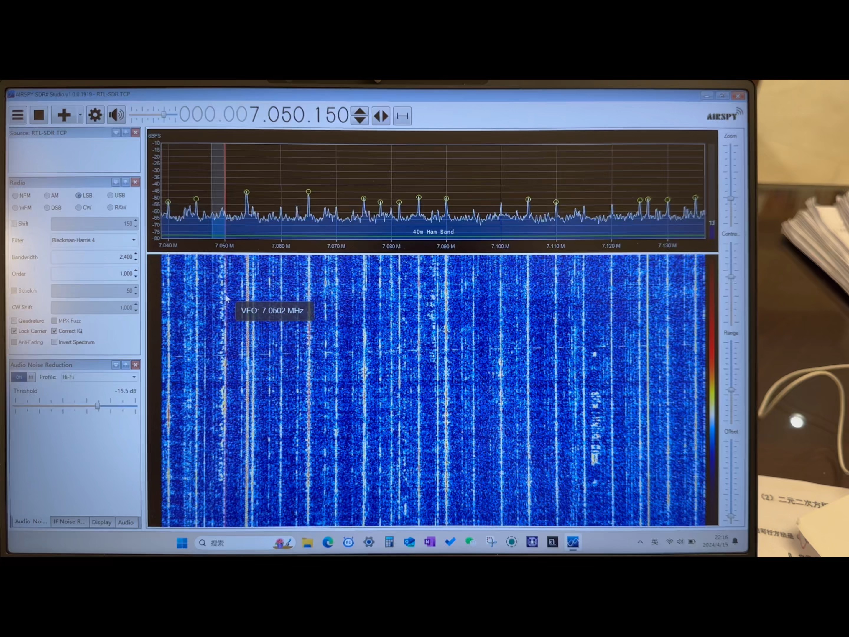
Task: Open Microsoft Edge from taskbar
Action: (x=328, y=542)
